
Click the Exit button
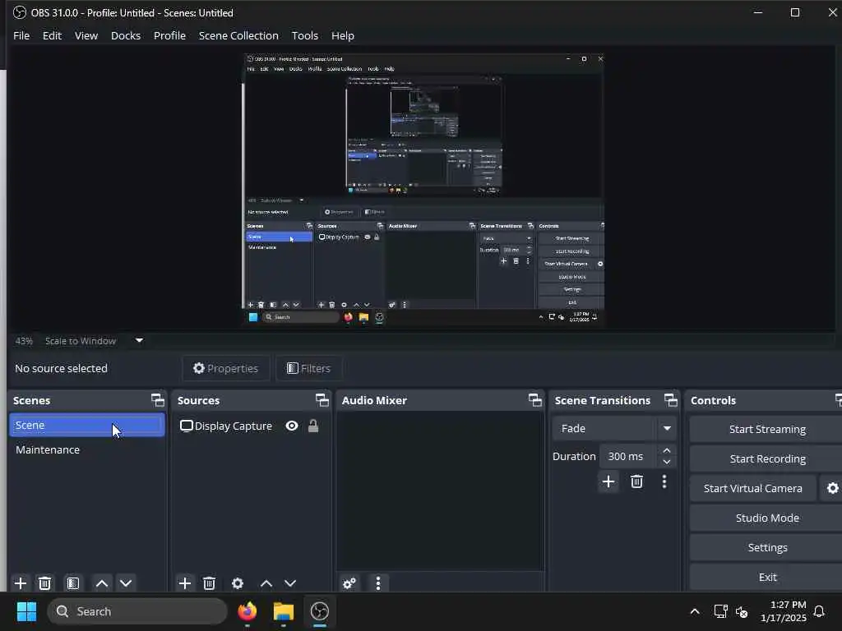tap(767, 577)
